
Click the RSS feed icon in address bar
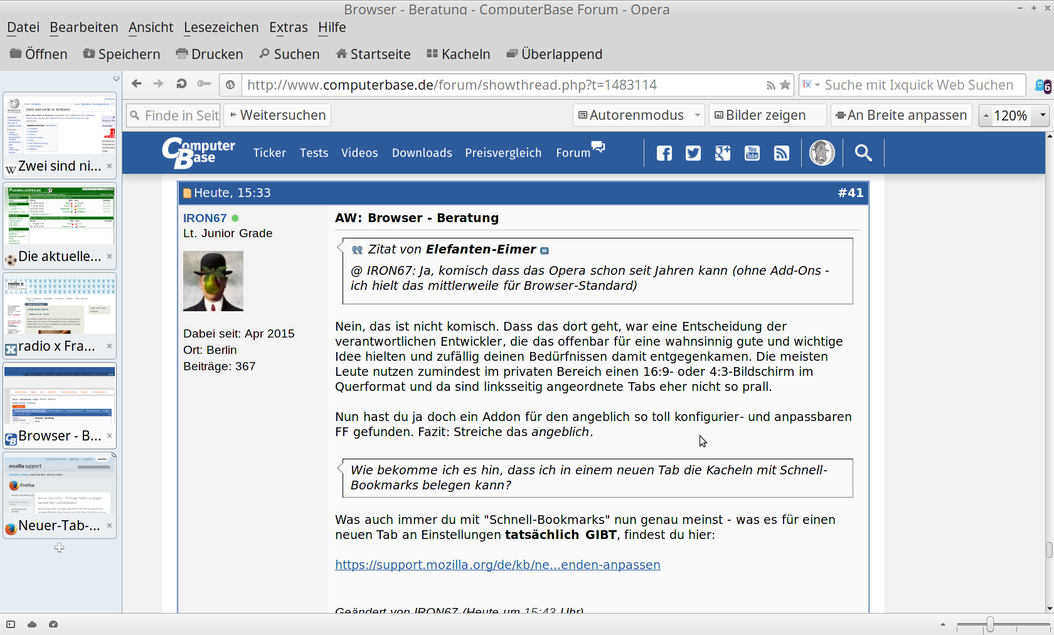[770, 85]
